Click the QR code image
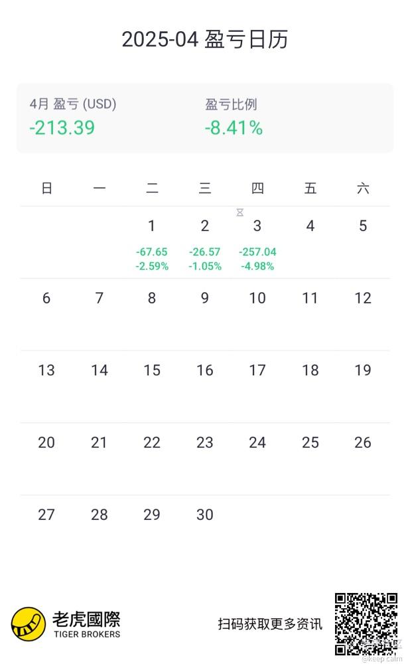The image size is (410, 668). tap(366, 624)
